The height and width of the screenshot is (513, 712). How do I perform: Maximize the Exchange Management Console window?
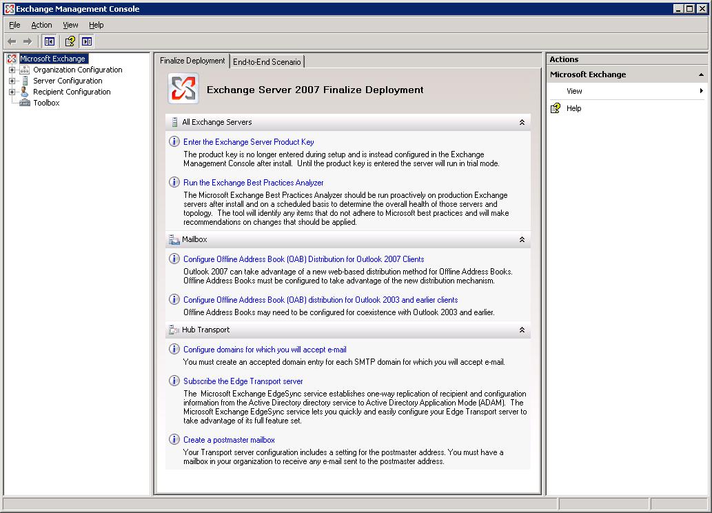click(690, 9)
